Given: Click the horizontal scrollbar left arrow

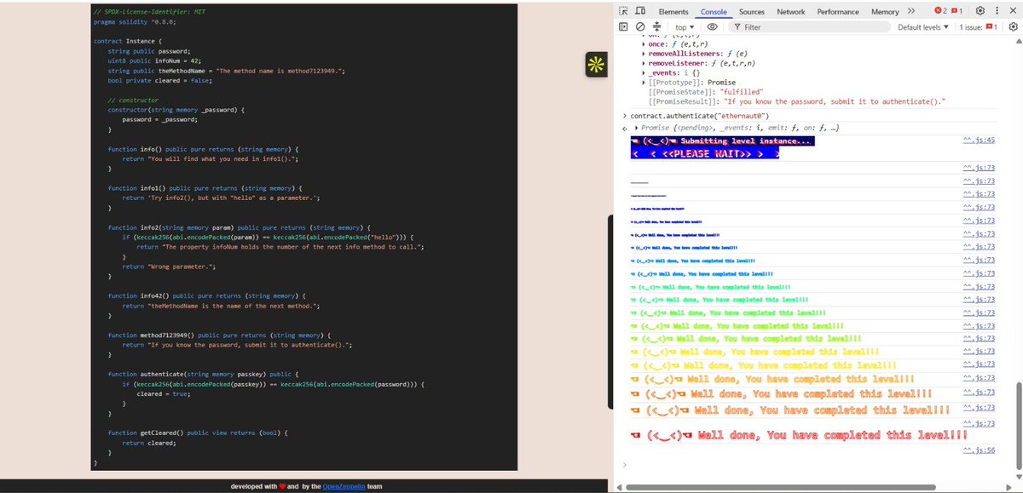Looking at the screenshot, I should 620,487.
